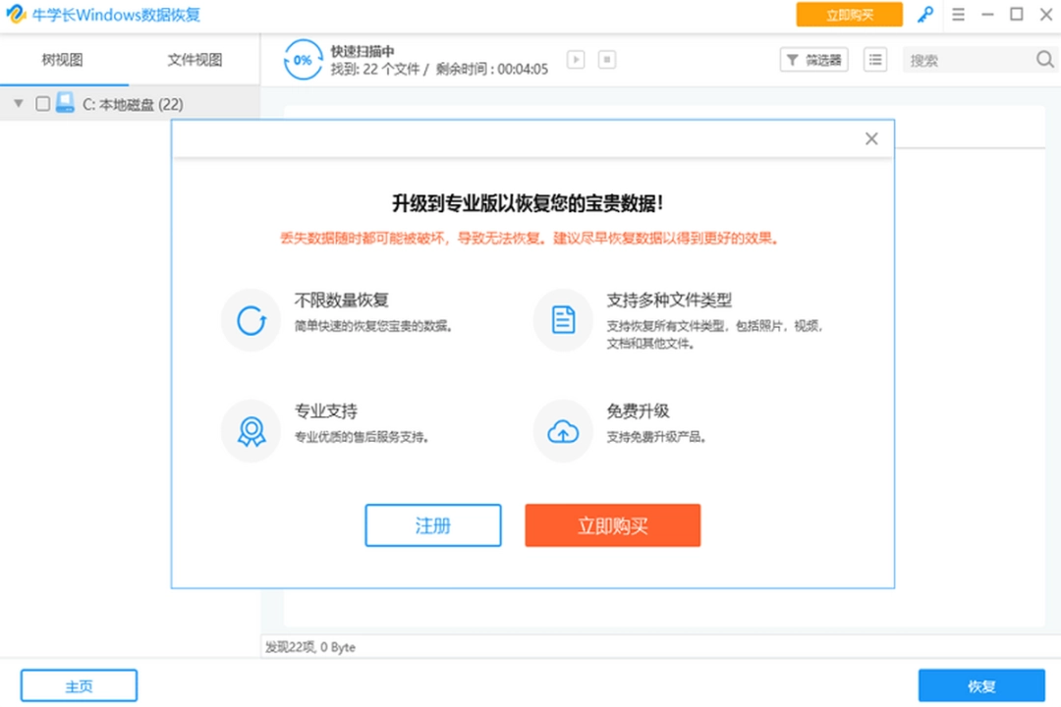Resume scanning with the play icon
Screen dimensions: 1061x707
point(577,60)
